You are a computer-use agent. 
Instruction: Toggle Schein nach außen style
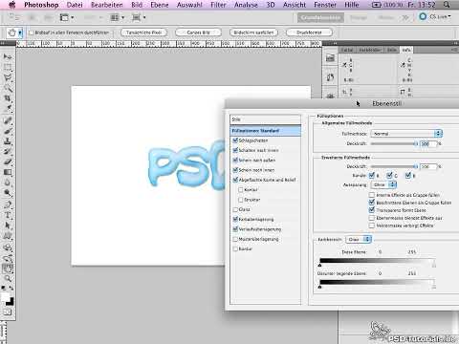point(235,160)
